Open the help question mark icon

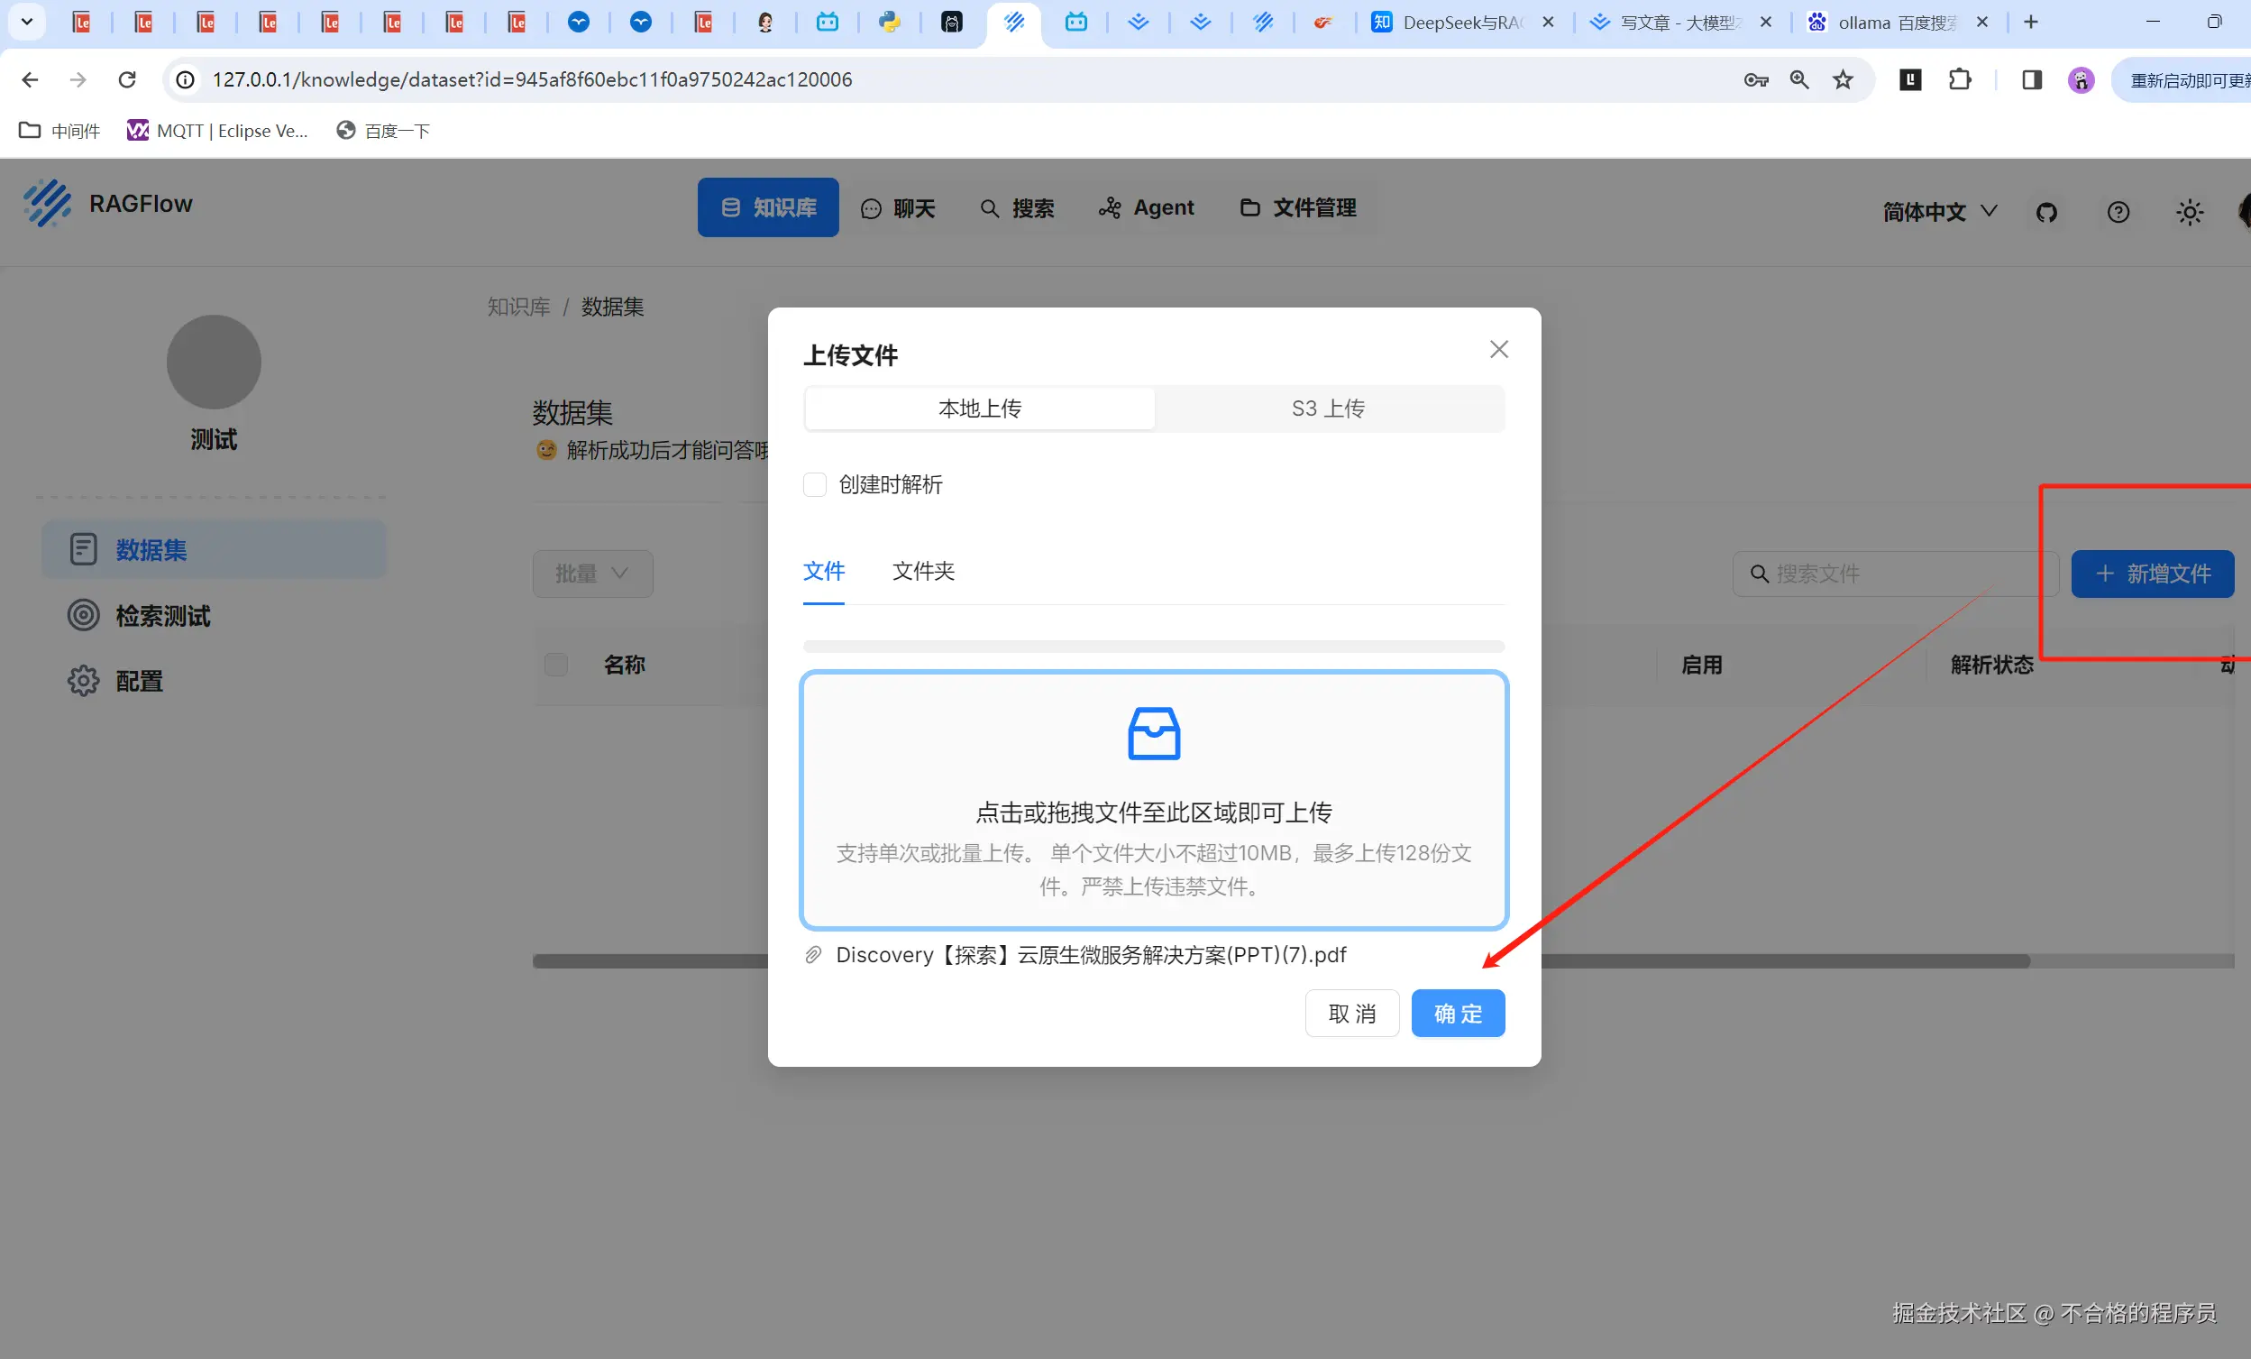2118,213
